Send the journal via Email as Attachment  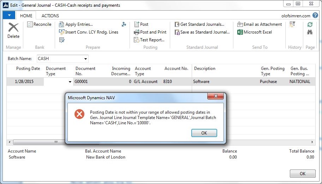tap(260, 24)
